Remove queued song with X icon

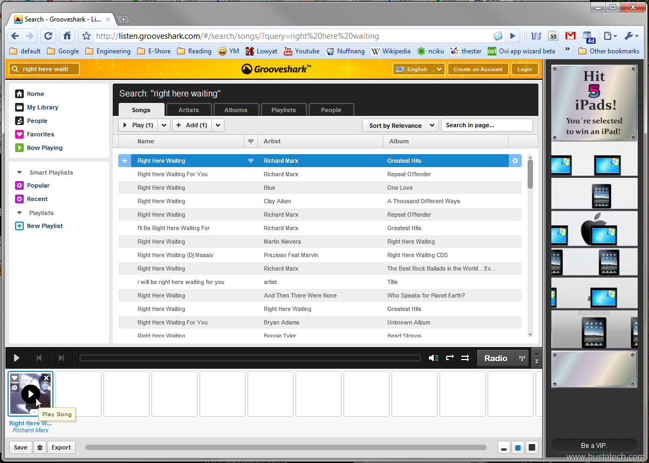click(x=46, y=378)
